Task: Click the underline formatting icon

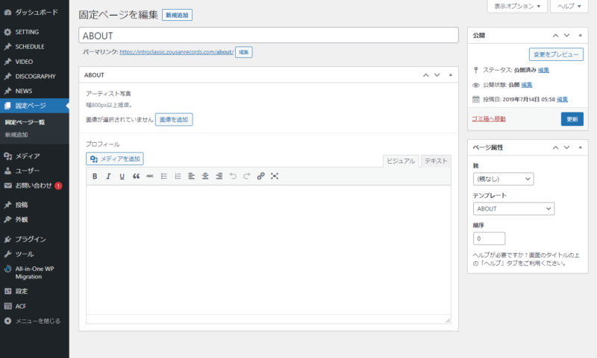Action: click(122, 176)
